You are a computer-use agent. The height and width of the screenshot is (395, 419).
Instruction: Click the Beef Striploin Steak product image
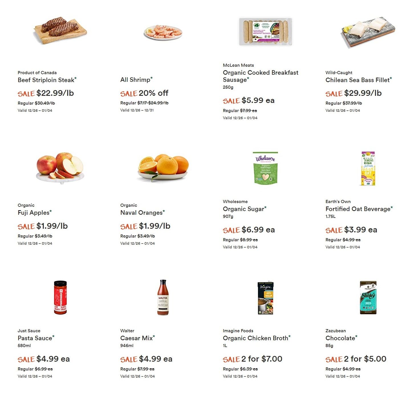(60, 31)
